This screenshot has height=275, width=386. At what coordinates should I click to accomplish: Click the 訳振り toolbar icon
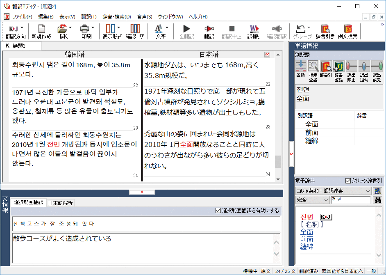tap(254, 31)
